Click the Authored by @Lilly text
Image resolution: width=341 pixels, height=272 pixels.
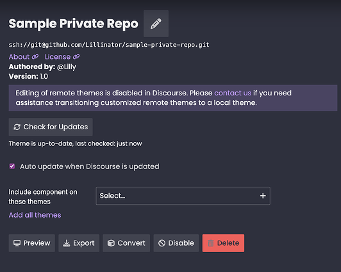42,67
